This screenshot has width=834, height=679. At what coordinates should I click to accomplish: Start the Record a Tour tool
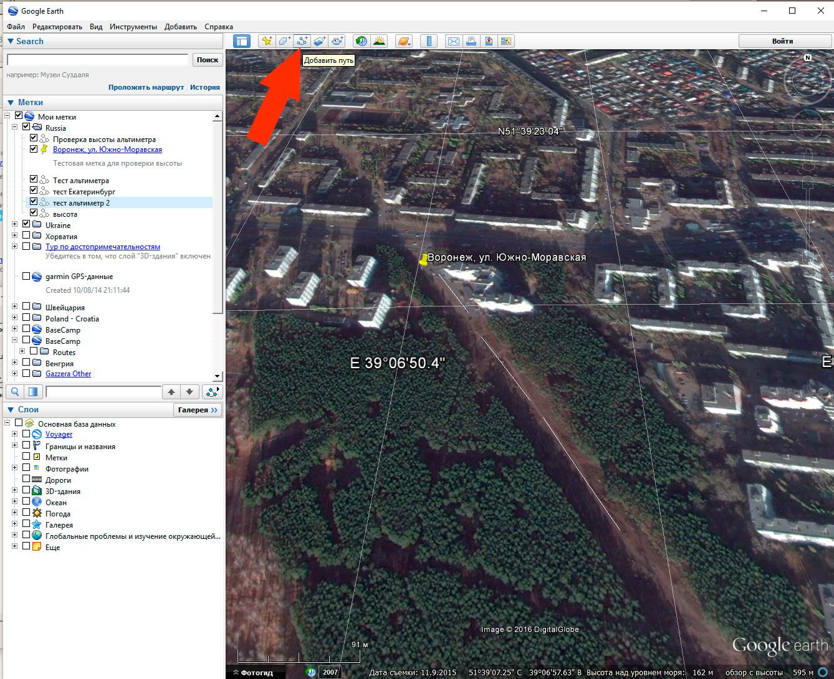[337, 41]
